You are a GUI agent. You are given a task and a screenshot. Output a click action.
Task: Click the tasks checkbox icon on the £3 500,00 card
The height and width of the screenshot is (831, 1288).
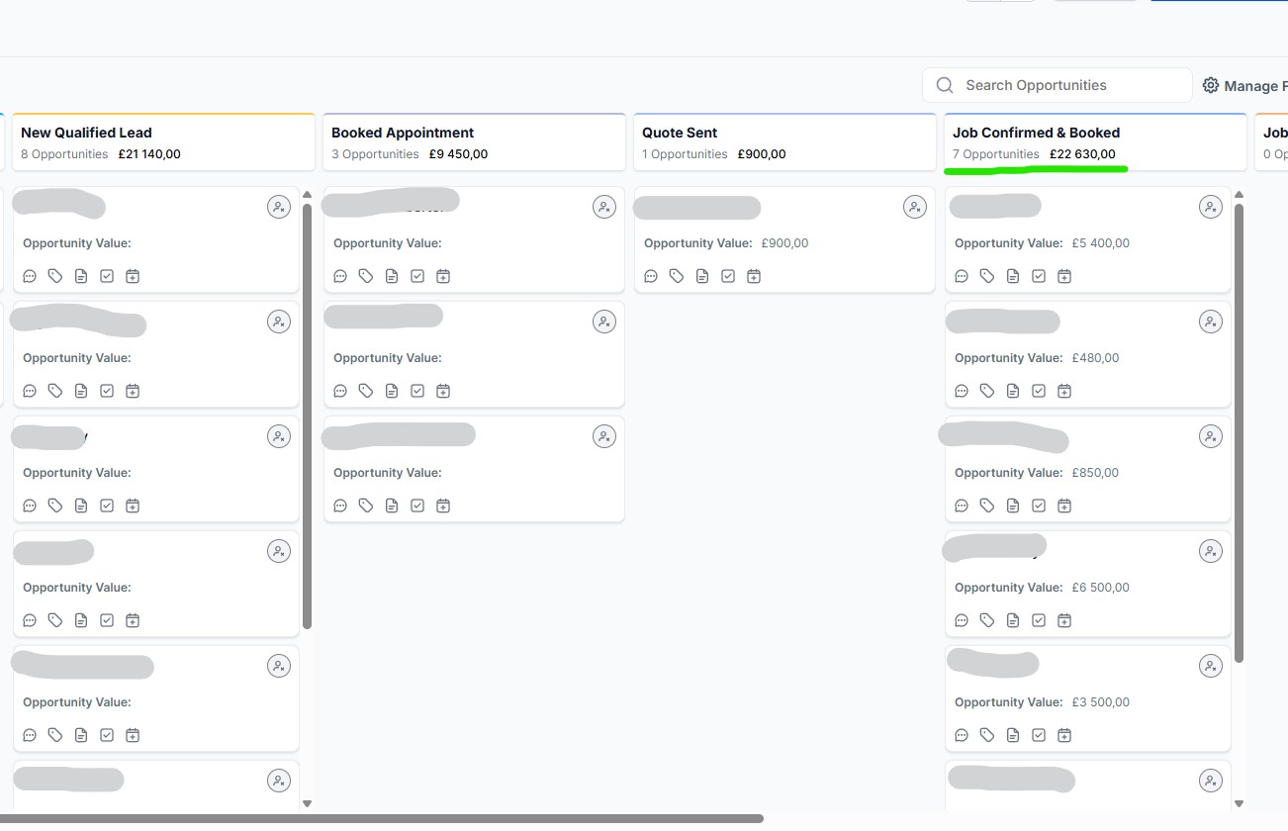point(1038,734)
